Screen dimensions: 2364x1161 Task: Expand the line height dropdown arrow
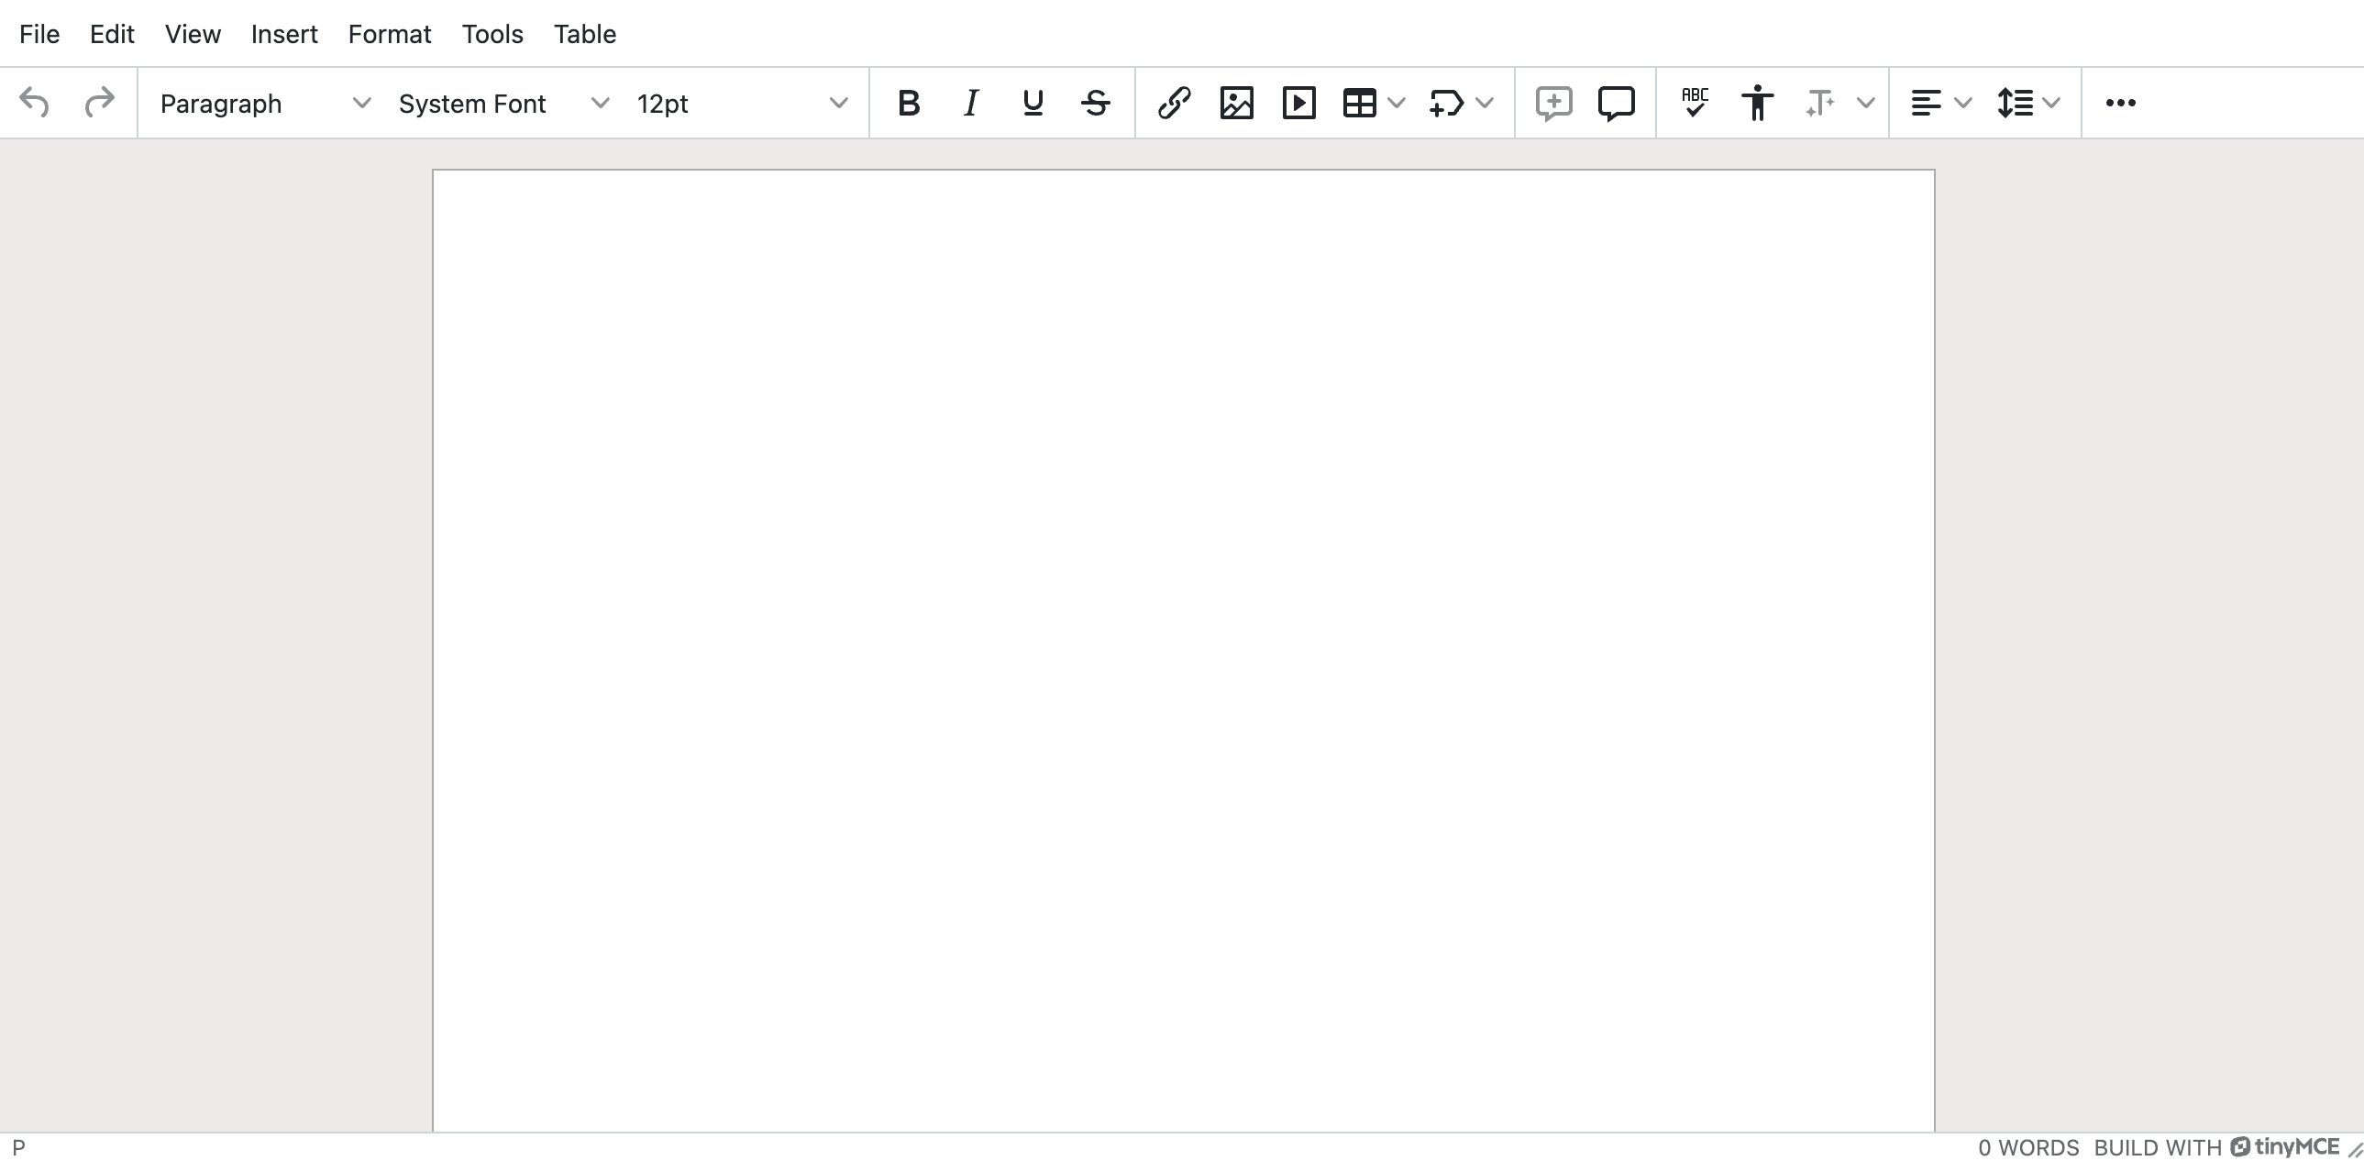[x=2052, y=103]
